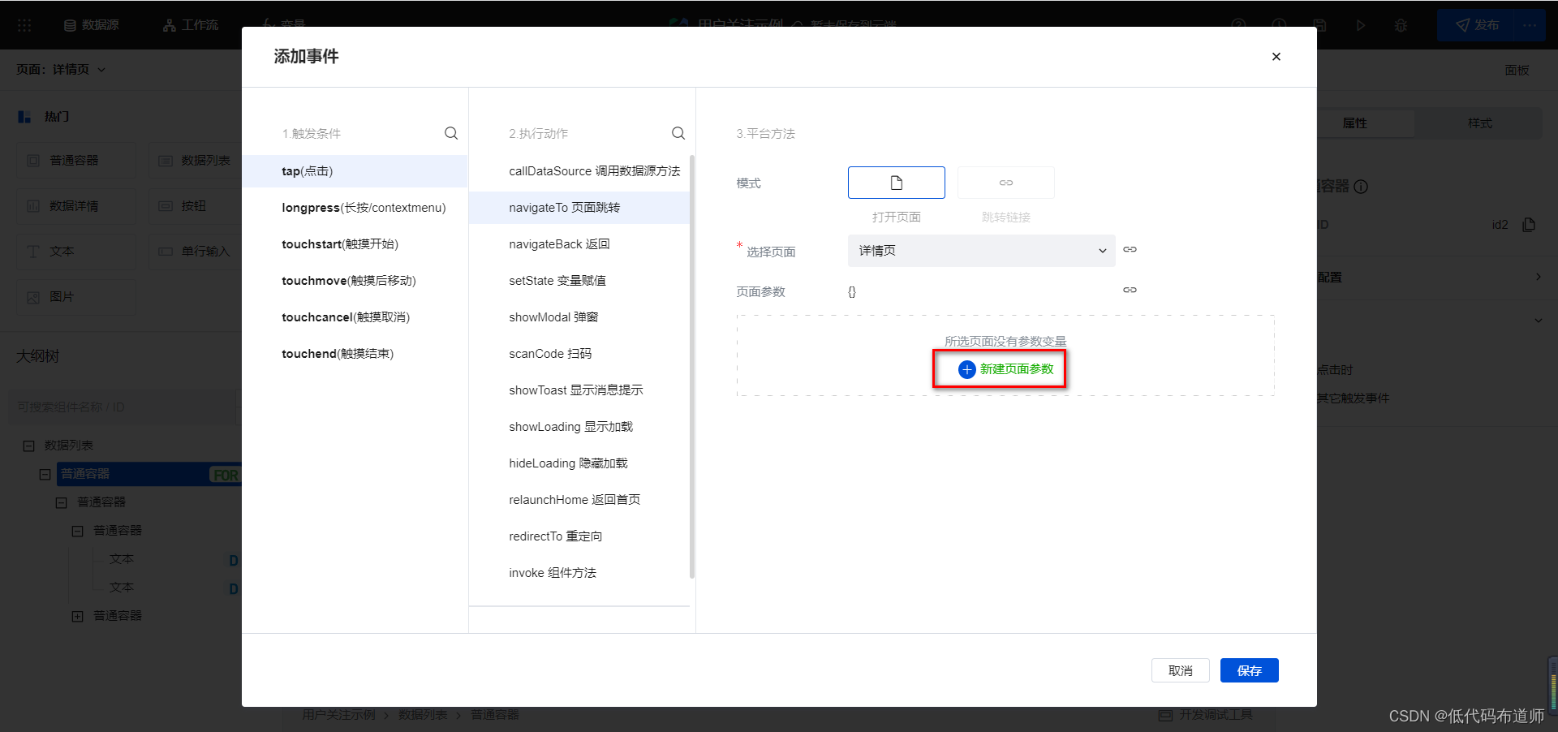Viewport: 1558px width, 732px height.
Task: Collapse the third-level 普通容器 tree node
Action: point(78,531)
